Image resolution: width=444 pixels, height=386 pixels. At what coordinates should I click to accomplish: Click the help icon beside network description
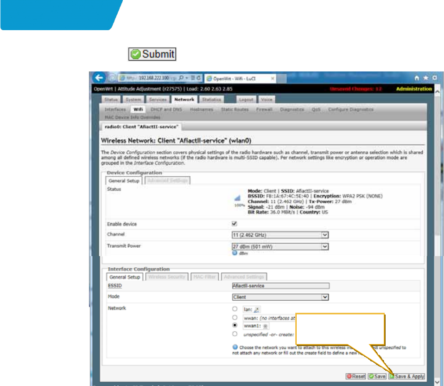click(235, 347)
